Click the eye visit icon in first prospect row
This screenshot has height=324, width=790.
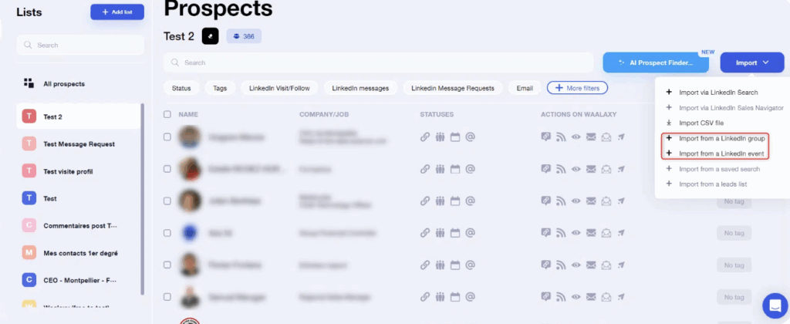(x=576, y=137)
